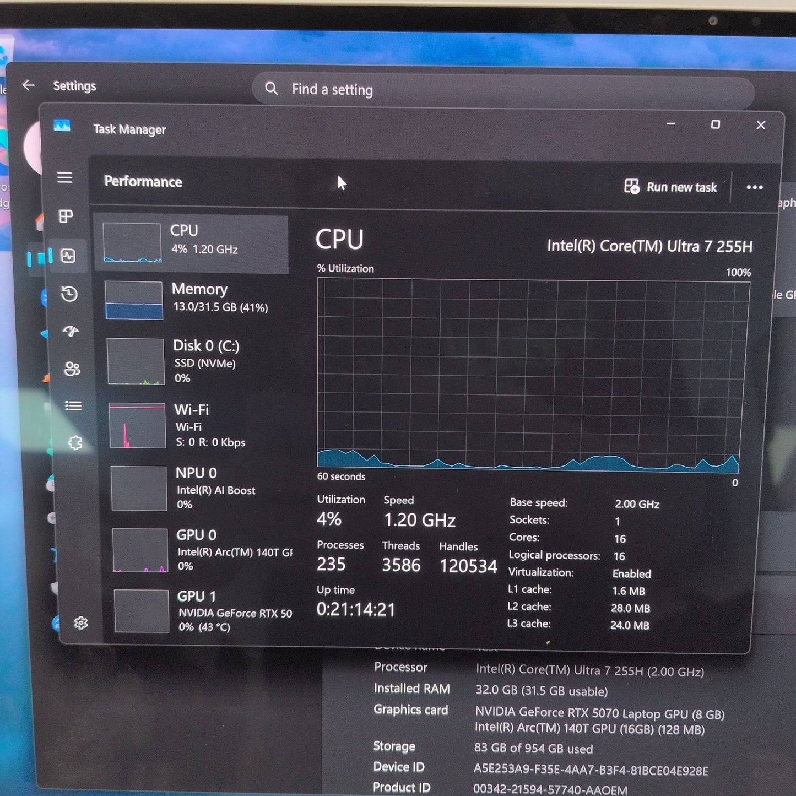Click the Virtualization value "Enabled"
The width and height of the screenshot is (796, 796).
[632, 573]
